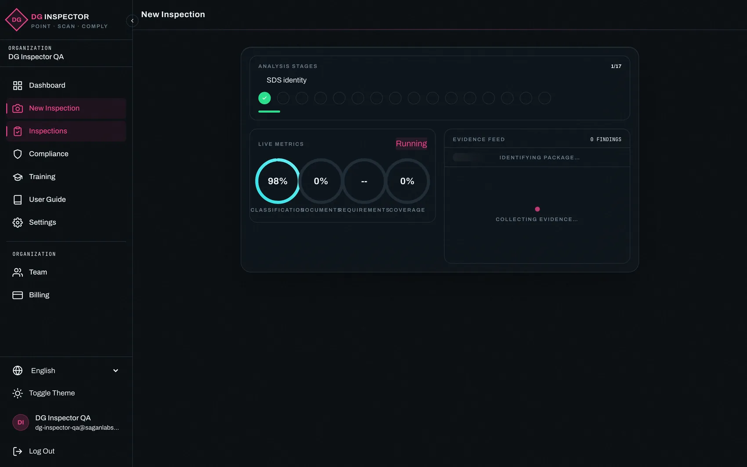This screenshot has height=467, width=747.
Task: Click the green stage progress bar
Action: pos(269,112)
